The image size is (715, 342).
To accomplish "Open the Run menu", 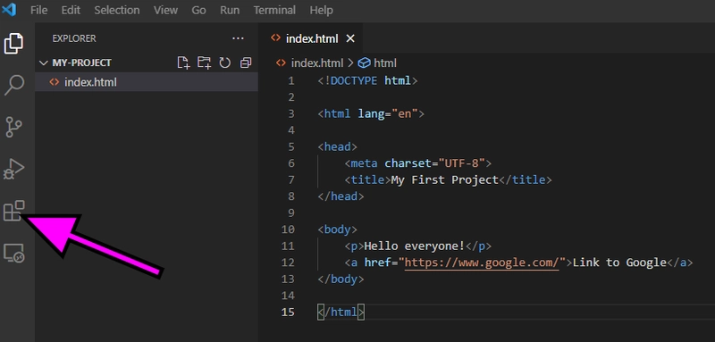I will (230, 10).
